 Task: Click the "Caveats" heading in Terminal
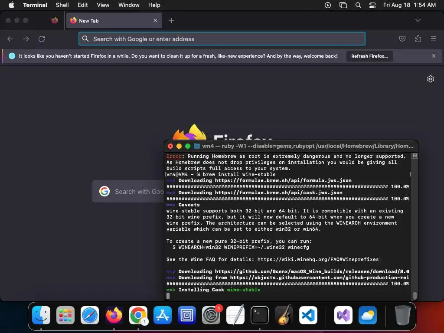(x=189, y=205)
